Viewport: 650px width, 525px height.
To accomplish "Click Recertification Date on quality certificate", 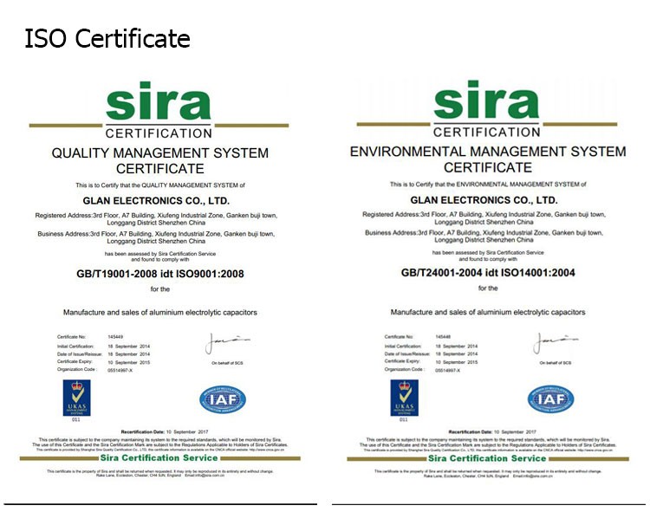I will [165, 431].
